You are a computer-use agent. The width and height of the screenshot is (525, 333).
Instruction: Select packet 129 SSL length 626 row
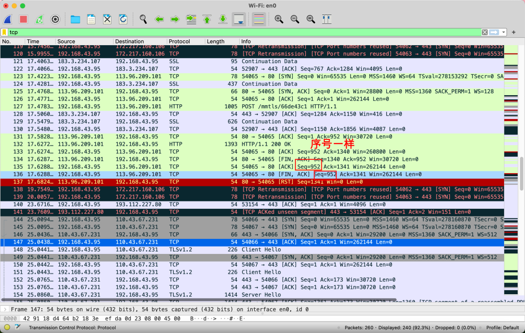click(x=252, y=121)
